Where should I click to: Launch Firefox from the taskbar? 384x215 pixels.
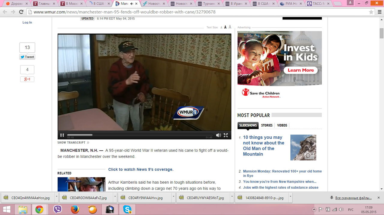pyautogui.click(x=75, y=209)
